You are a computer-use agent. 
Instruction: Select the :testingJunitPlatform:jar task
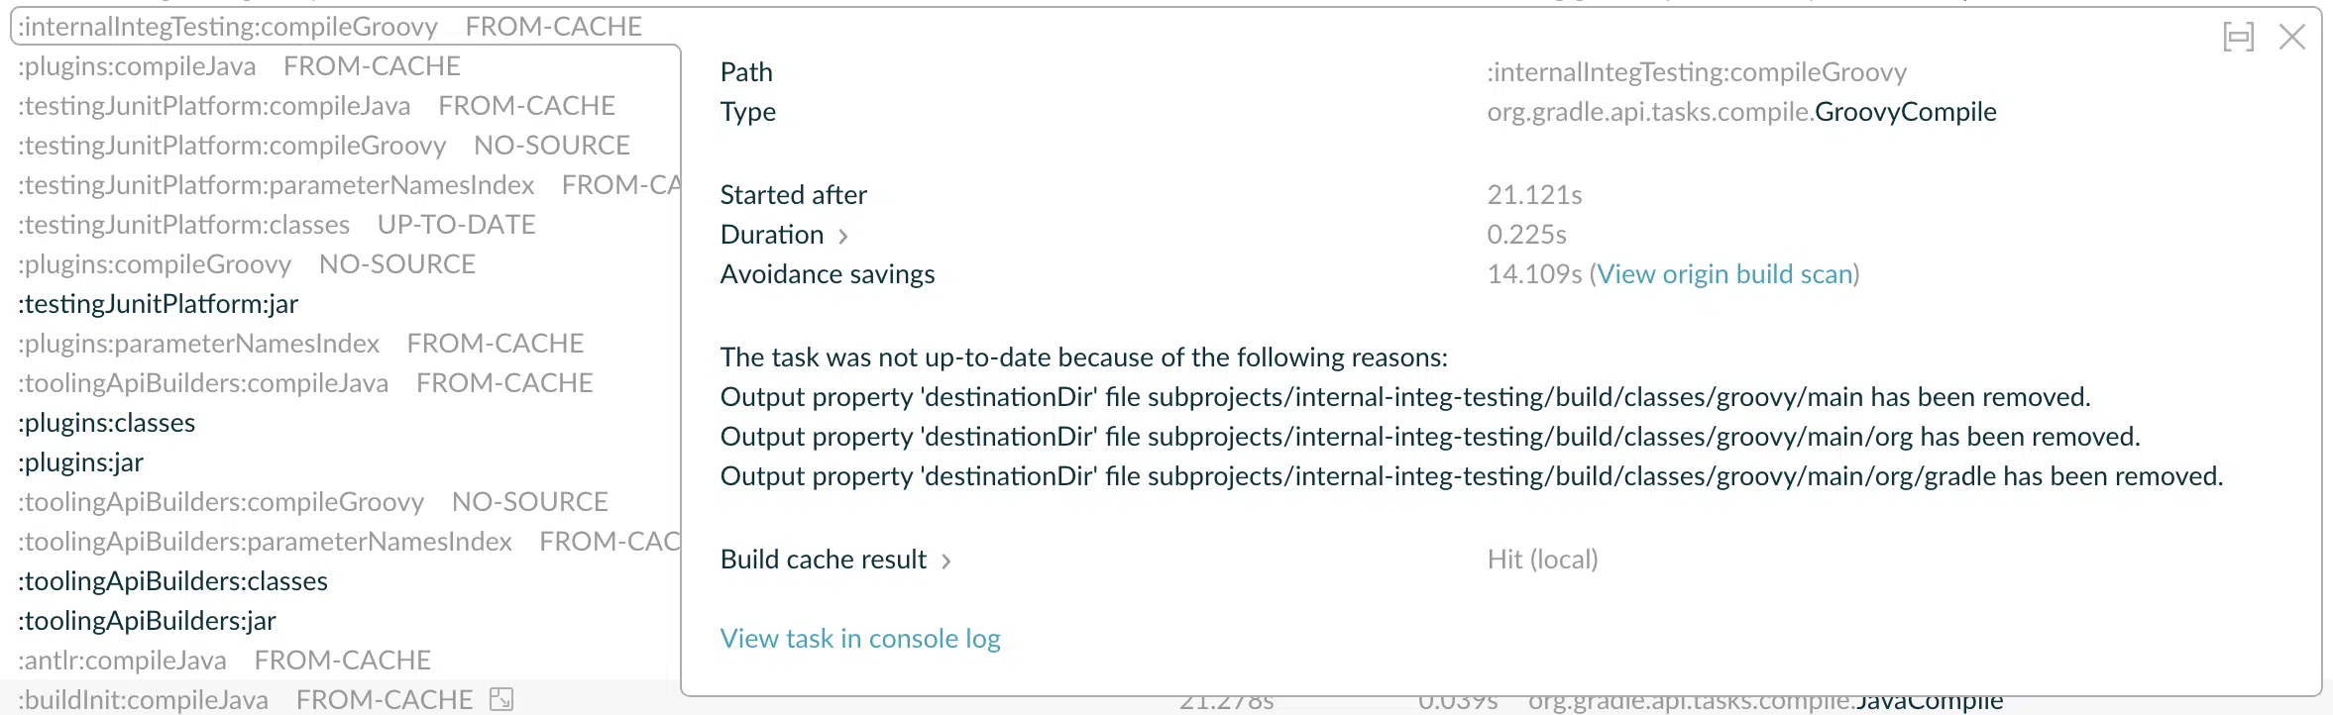(158, 304)
